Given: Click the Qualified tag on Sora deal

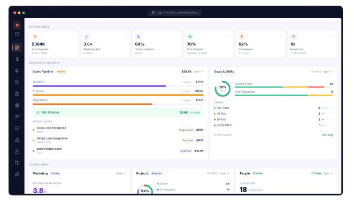Looking at the screenshot, I should click(186, 151).
